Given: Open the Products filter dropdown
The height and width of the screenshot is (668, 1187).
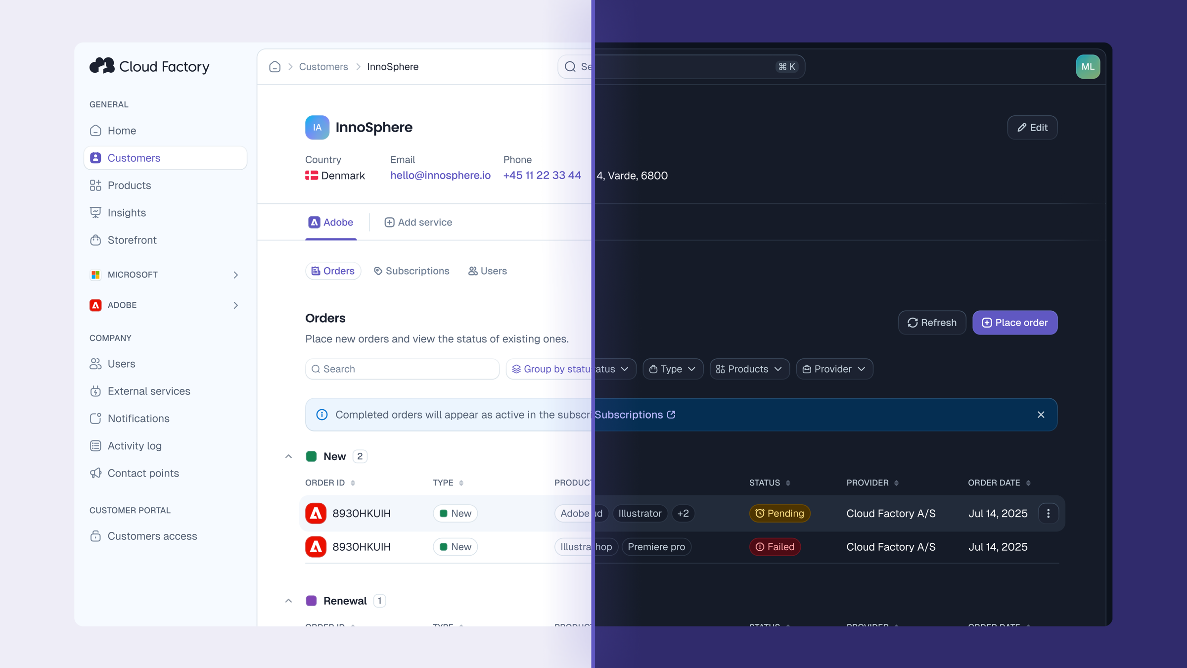Looking at the screenshot, I should (x=749, y=369).
